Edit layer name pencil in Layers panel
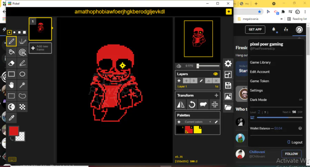 coord(201,81)
